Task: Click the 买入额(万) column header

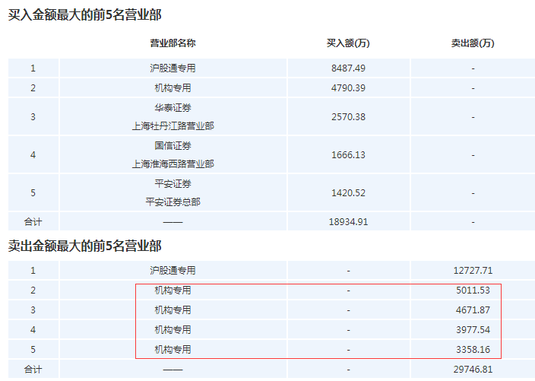Action: coord(348,43)
